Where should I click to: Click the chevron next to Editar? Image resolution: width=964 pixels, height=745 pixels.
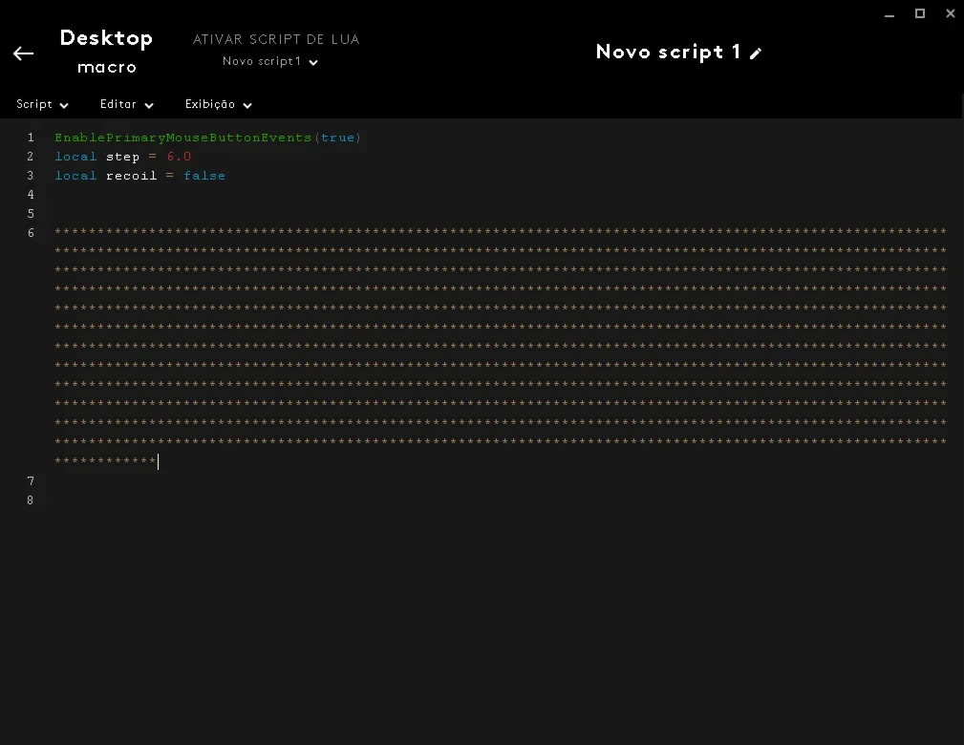149,106
